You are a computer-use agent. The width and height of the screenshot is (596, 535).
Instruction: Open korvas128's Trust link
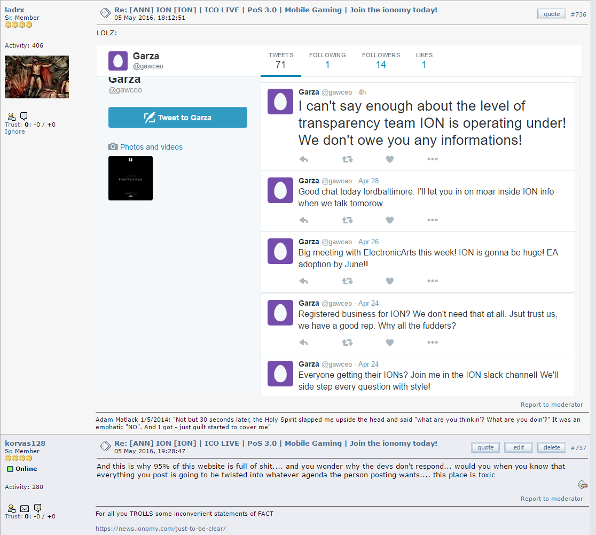(x=13, y=516)
